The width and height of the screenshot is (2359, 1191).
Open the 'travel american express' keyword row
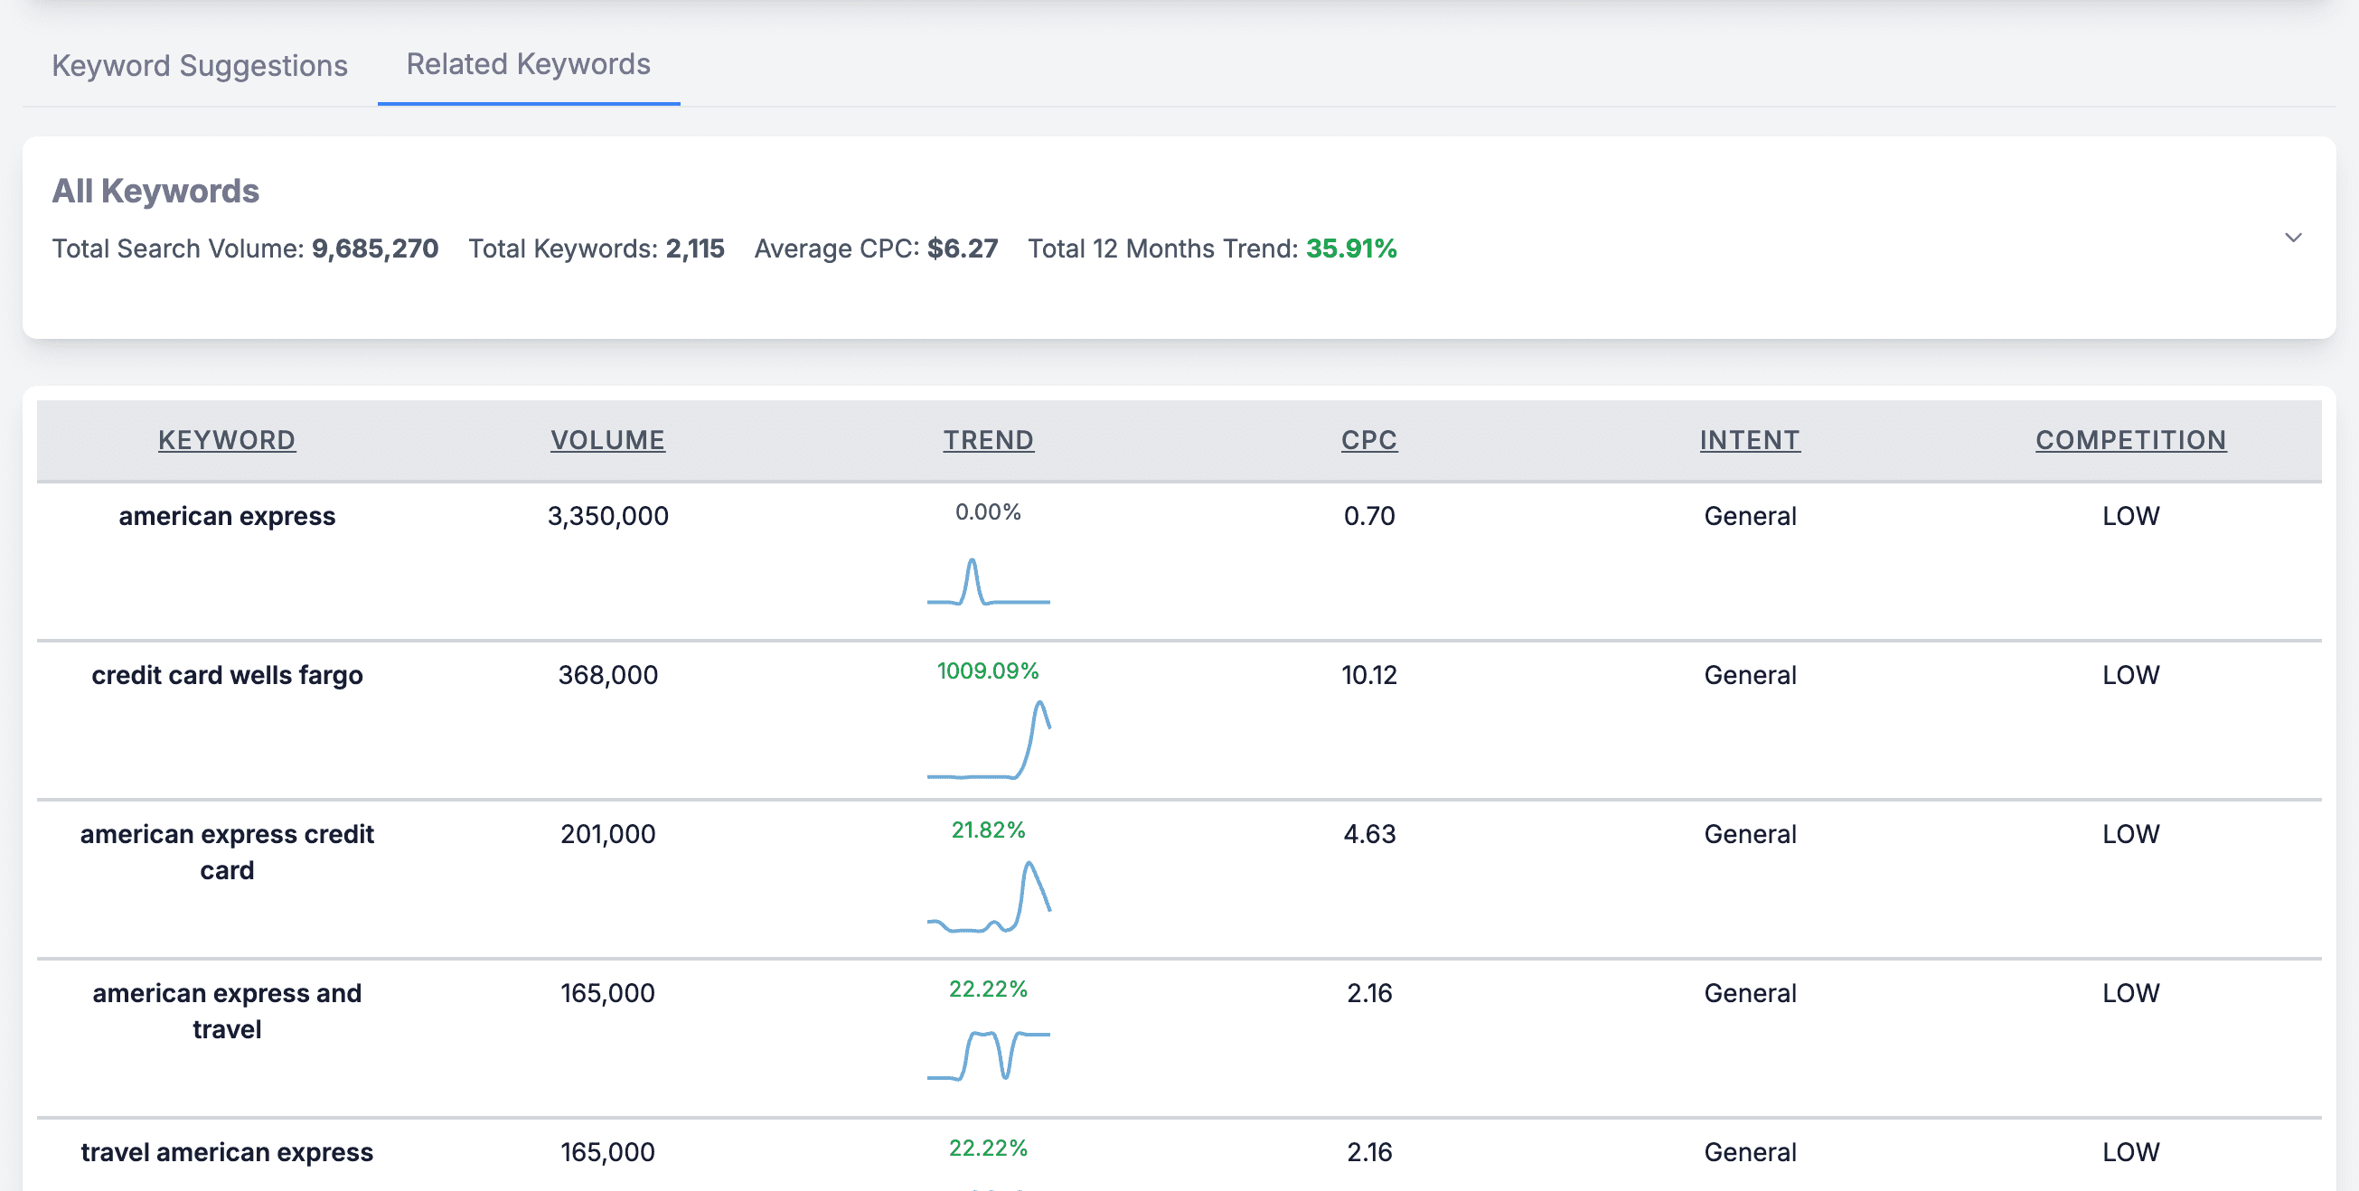[226, 1151]
